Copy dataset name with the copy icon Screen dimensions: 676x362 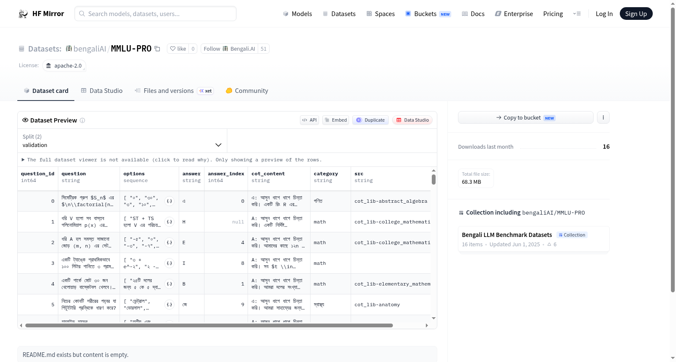tap(157, 49)
